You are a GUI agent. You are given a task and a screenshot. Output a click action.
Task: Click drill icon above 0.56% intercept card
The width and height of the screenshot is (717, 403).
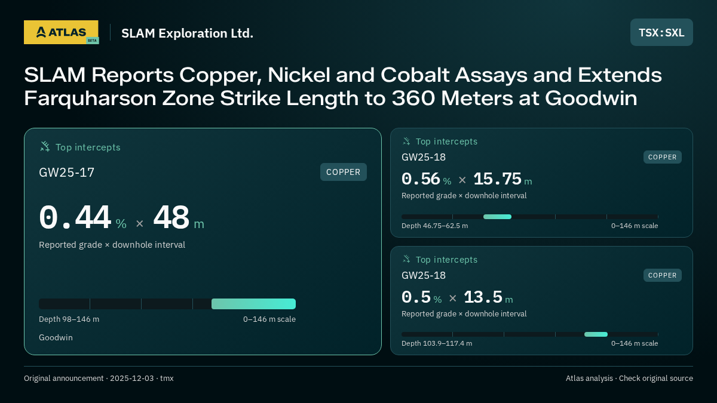[x=406, y=141]
